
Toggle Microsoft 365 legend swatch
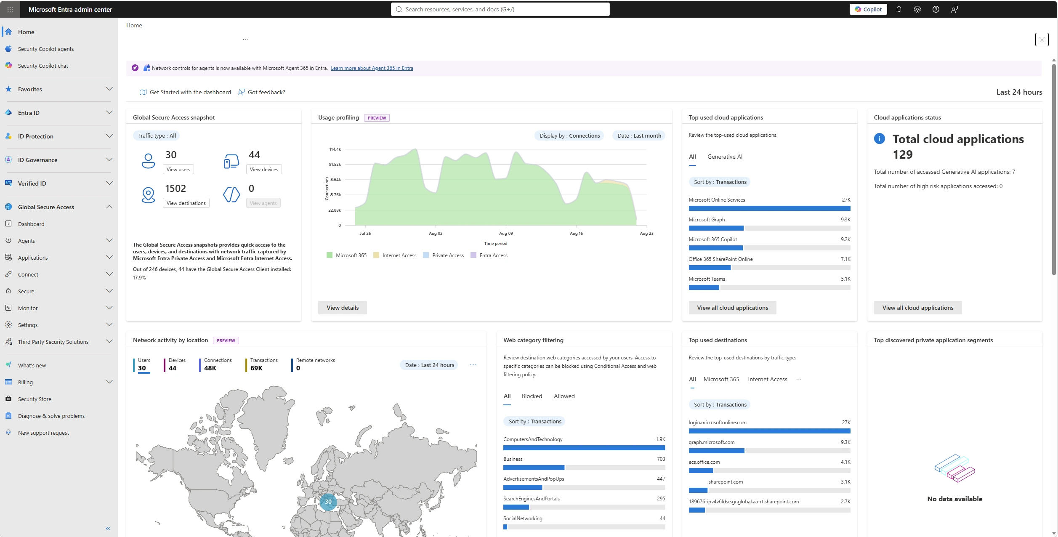pyautogui.click(x=330, y=255)
